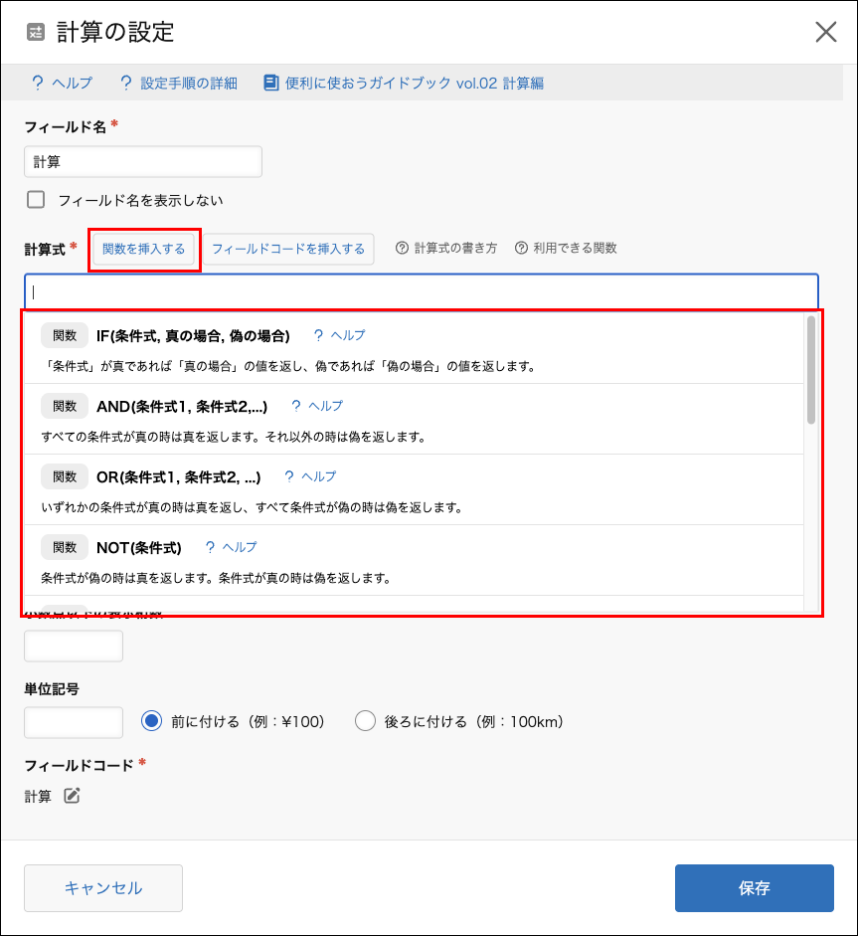Click the circled question icon before 計算式の書き方
The image size is (858, 936).
(x=402, y=248)
